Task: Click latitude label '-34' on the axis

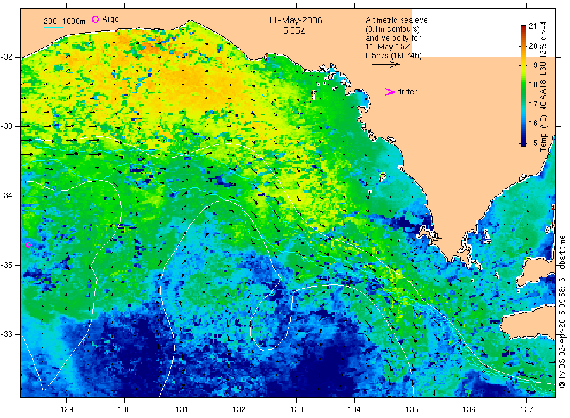Action: point(7,196)
